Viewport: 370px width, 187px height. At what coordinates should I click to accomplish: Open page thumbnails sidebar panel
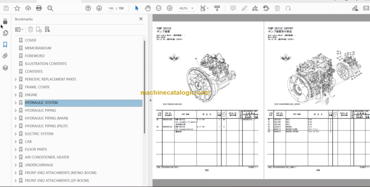(x=5, y=33)
